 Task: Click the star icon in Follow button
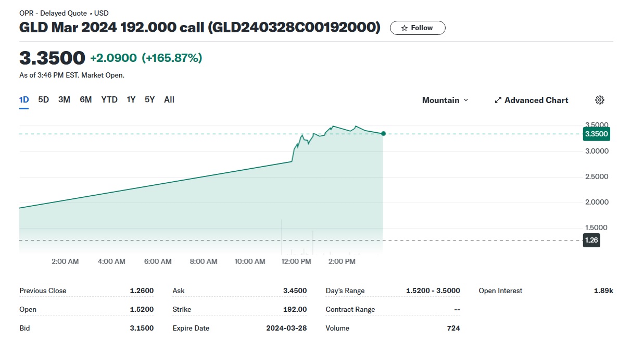point(404,28)
